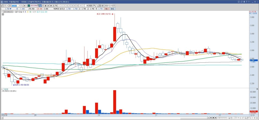This screenshot has width=259, height=120.
Task: Select the 월 (monthly) chart period
Action: tap(46, 6)
